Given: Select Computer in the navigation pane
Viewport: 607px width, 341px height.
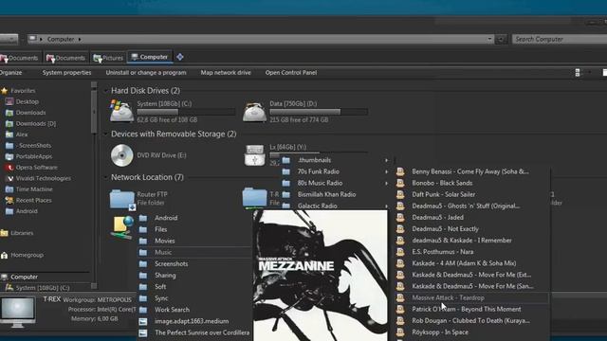Looking at the screenshot, I should [24, 278].
